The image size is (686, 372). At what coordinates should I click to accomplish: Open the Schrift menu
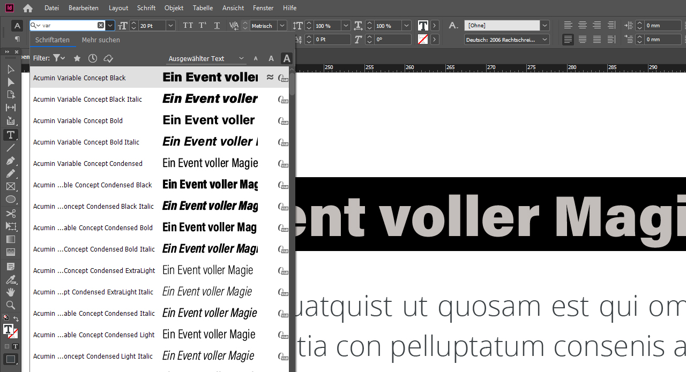click(146, 8)
